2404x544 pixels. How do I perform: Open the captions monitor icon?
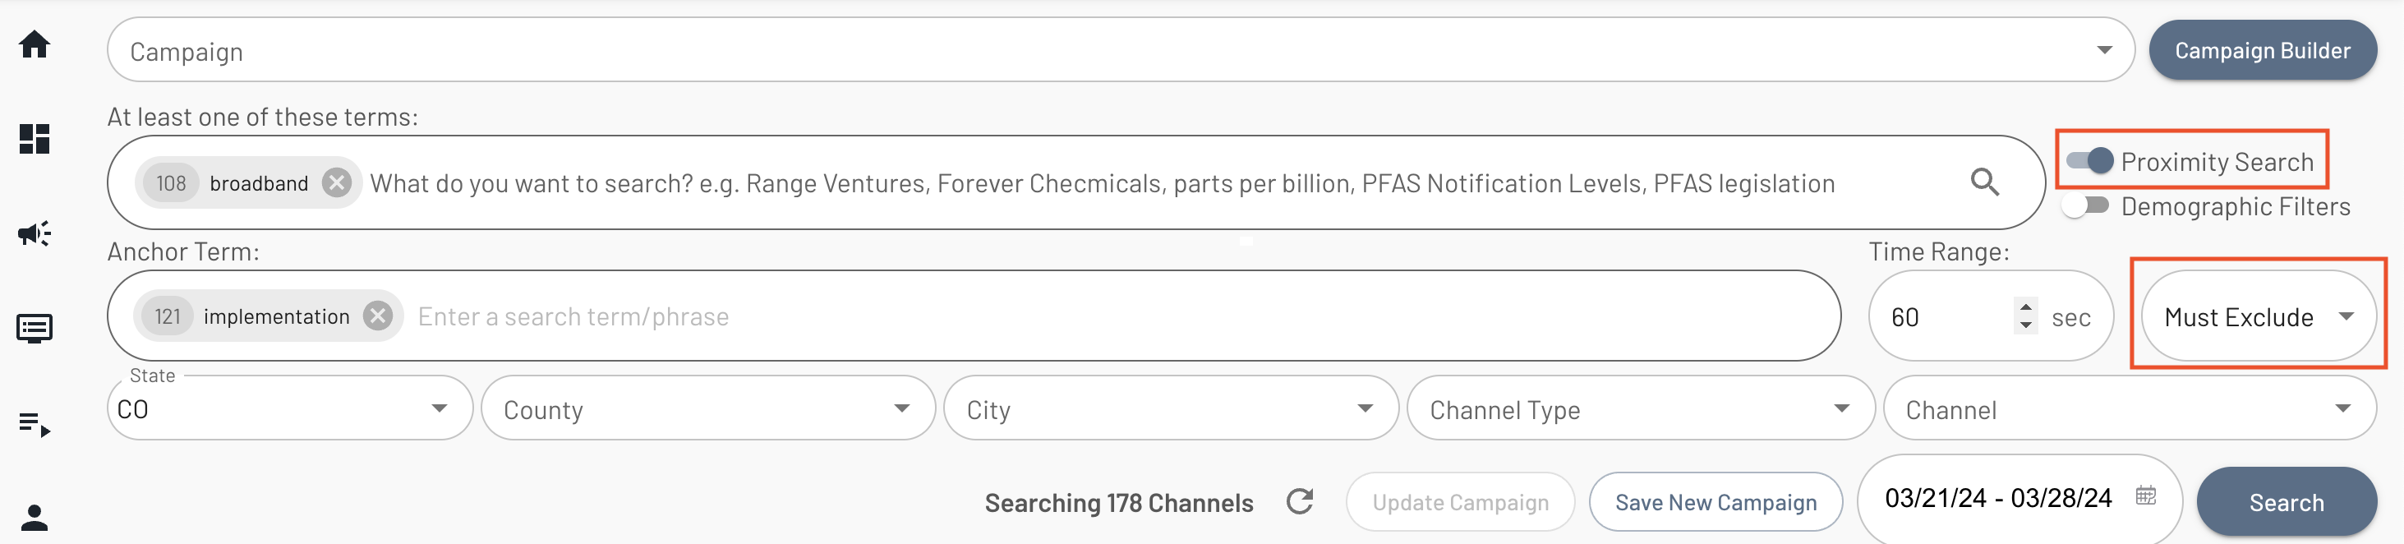click(x=35, y=329)
